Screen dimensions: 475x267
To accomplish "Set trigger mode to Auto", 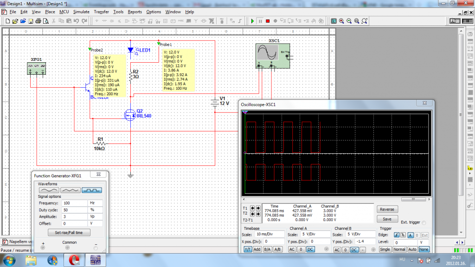I will [411, 249].
